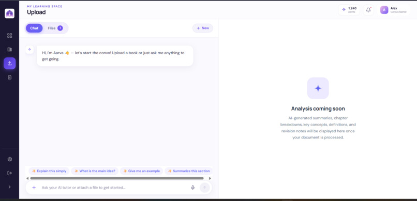Click the 'MY LEARNING SPACE' label
Viewport: 417px width, 201px height.
click(x=44, y=6)
